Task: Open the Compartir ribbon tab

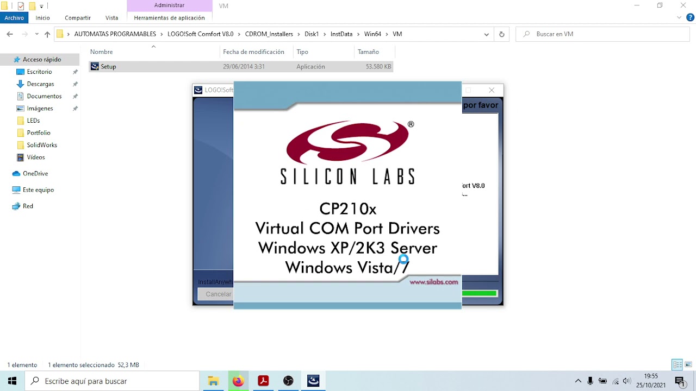Action: tap(78, 18)
